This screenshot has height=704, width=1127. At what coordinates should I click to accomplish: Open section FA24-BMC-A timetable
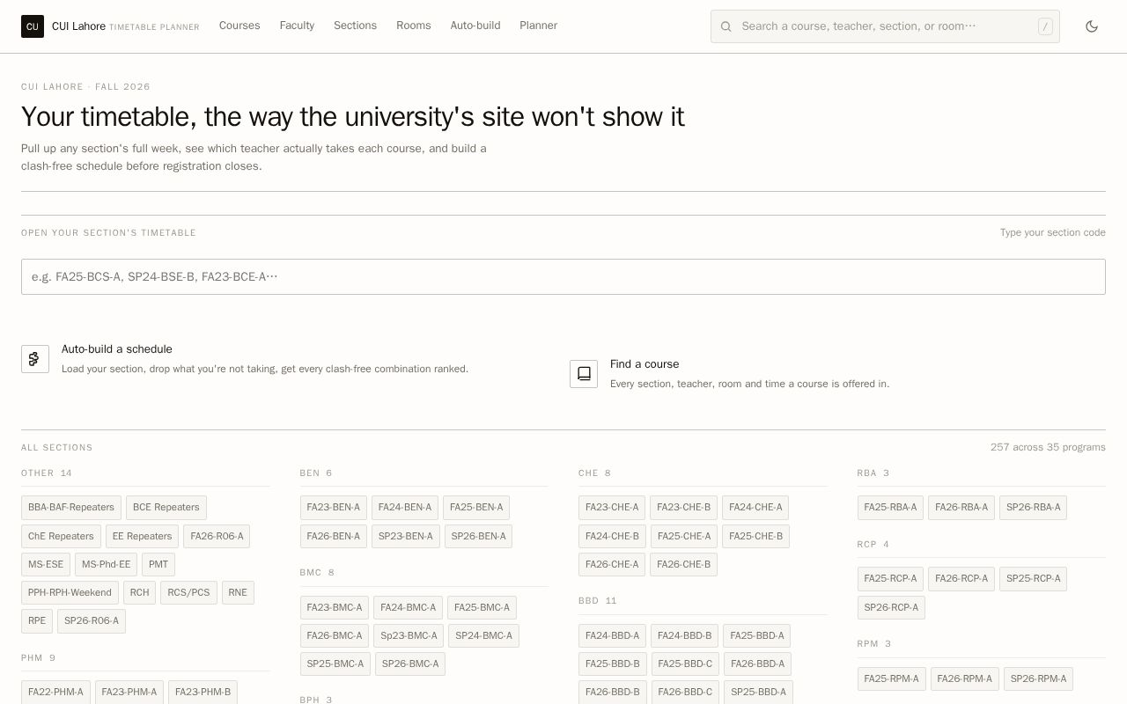click(409, 607)
